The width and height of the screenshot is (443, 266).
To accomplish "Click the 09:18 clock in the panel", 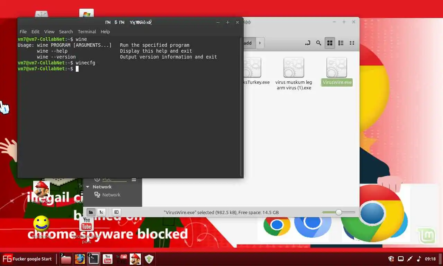I will click(430, 259).
